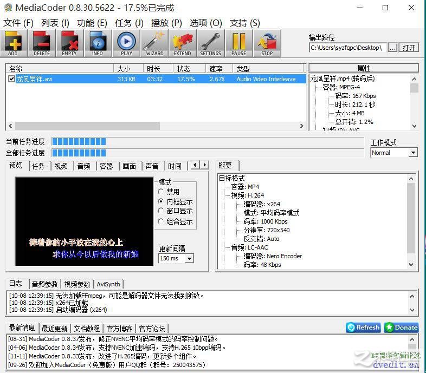Select the 内框显示 radio button
The width and height of the screenshot is (426, 373).
pyautogui.click(x=160, y=201)
